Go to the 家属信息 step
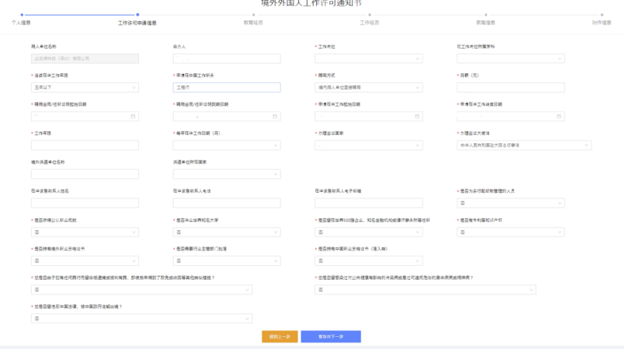The width and height of the screenshot is (624, 349). coord(486,23)
